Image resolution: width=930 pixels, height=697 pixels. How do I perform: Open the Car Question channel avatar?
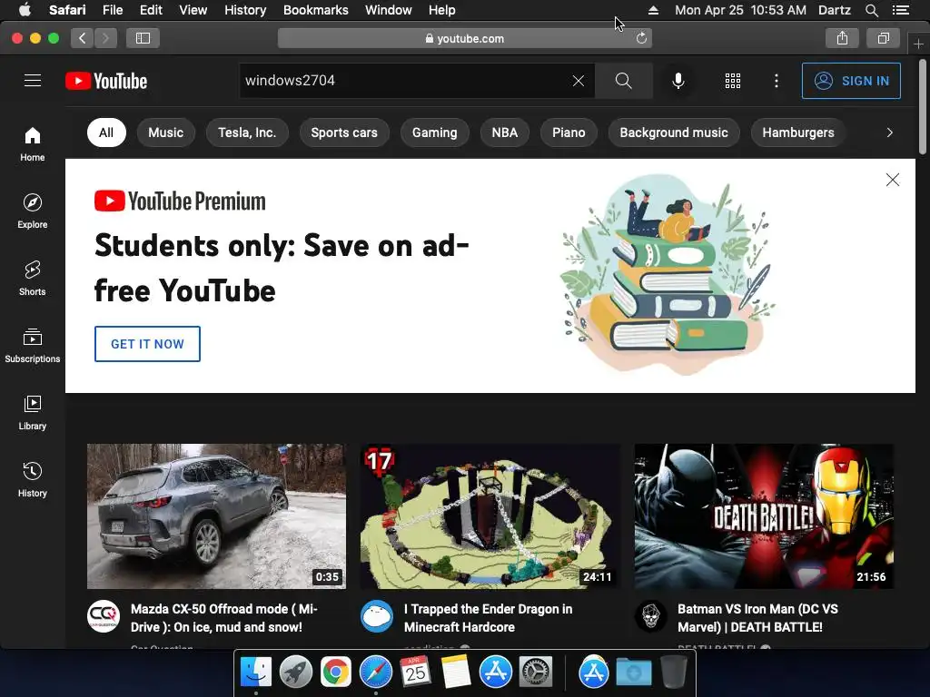tap(104, 616)
